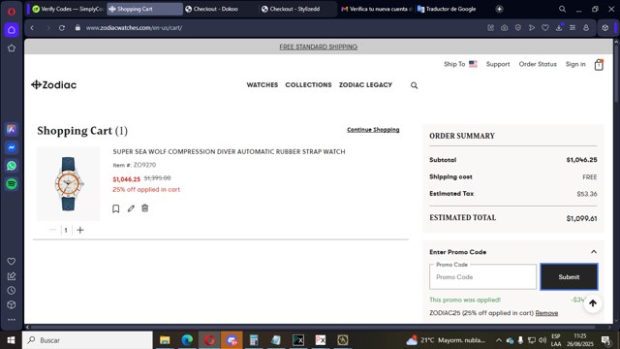Open the Aria AI sidebar icon
This screenshot has width=620, height=349.
click(x=12, y=129)
